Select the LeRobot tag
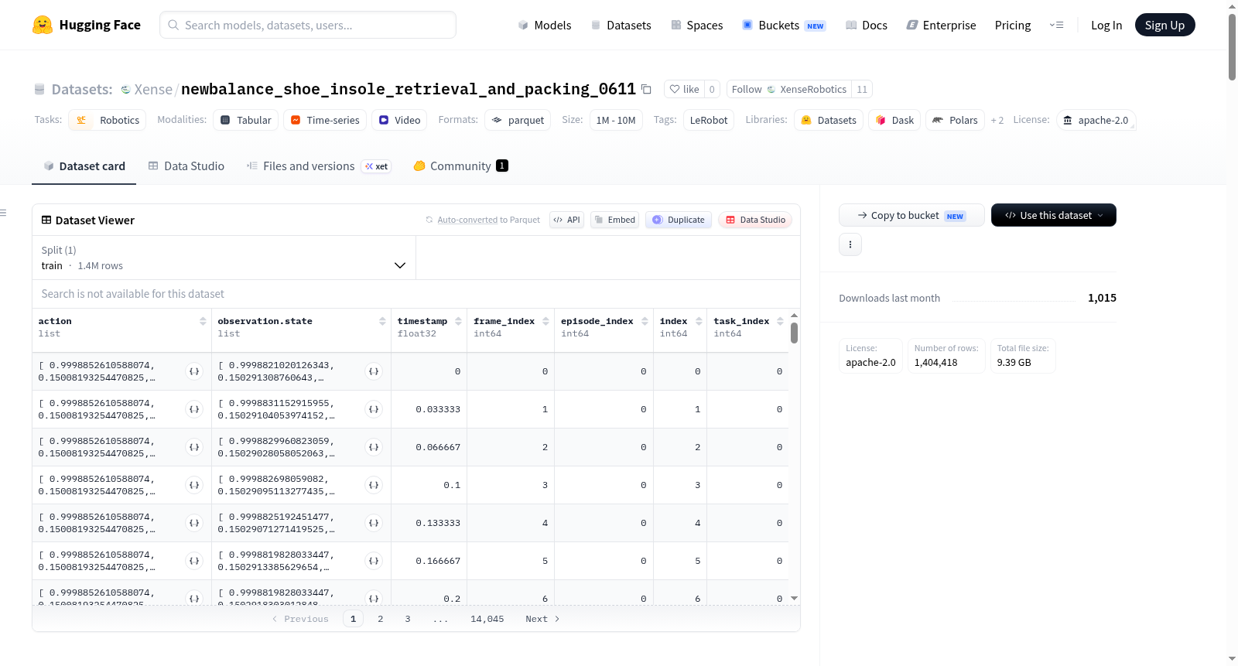This screenshot has width=1238, height=666. pyautogui.click(x=709, y=120)
